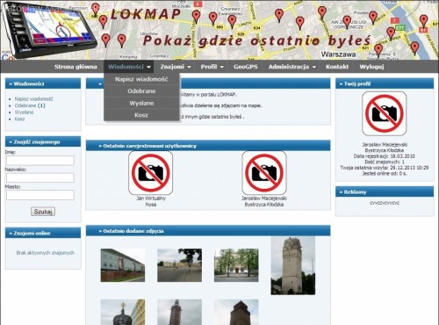Viewport: 439px width, 325px height.
Task: Choose Wysłane in the dropdown menu
Action: [x=141, y=103]
